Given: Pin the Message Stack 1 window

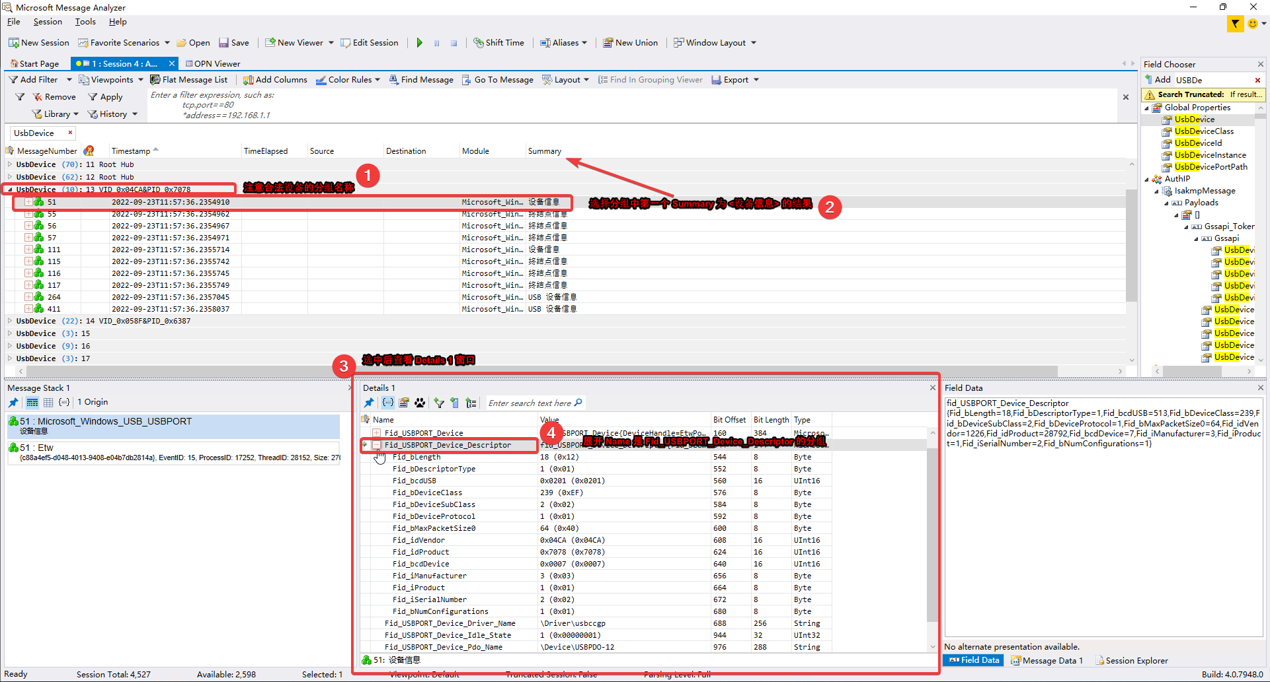Looking at the screenshot, I should (13, 402).
